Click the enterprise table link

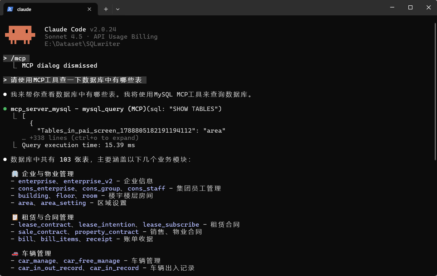(37, 181)
